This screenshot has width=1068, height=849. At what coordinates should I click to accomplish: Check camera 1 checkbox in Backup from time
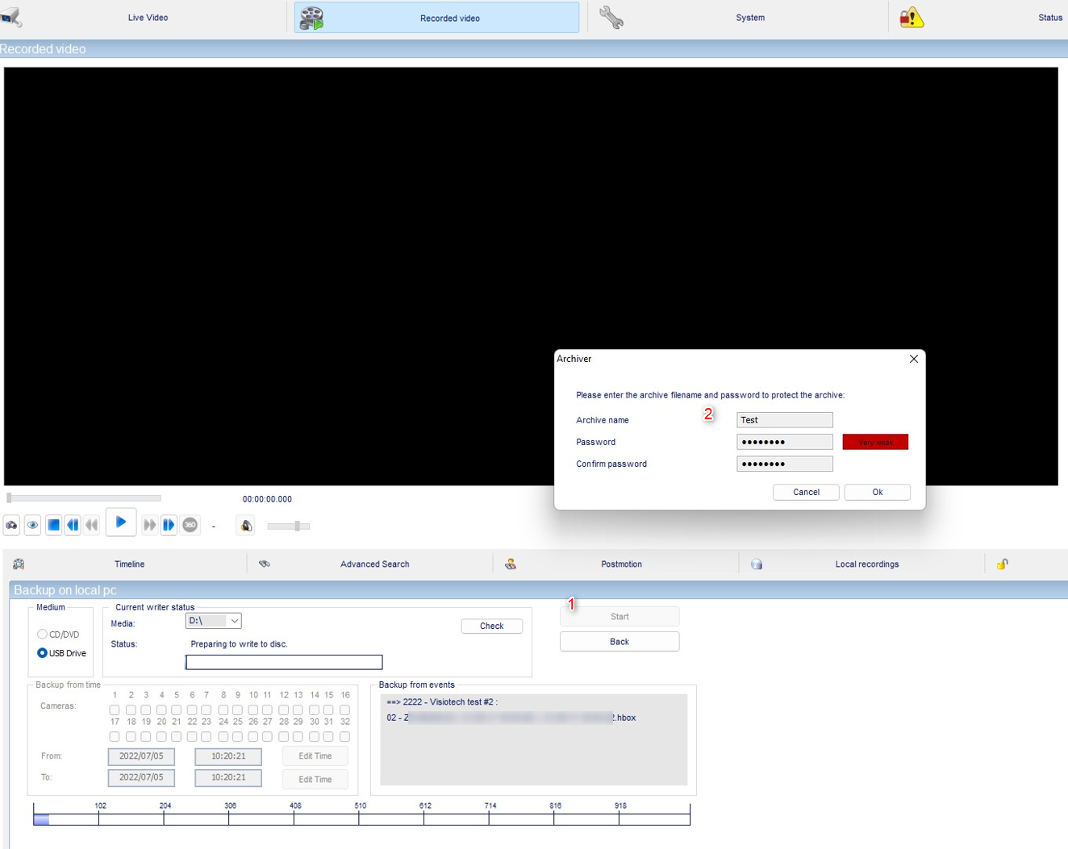(115, 710)
